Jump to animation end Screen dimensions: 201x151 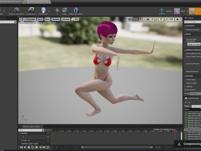[x=44, y=147]
